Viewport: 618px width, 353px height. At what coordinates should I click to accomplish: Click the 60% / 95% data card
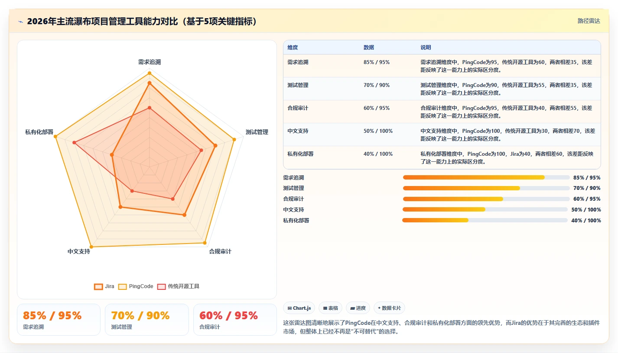pyautogui.click(x=235, y=320)
